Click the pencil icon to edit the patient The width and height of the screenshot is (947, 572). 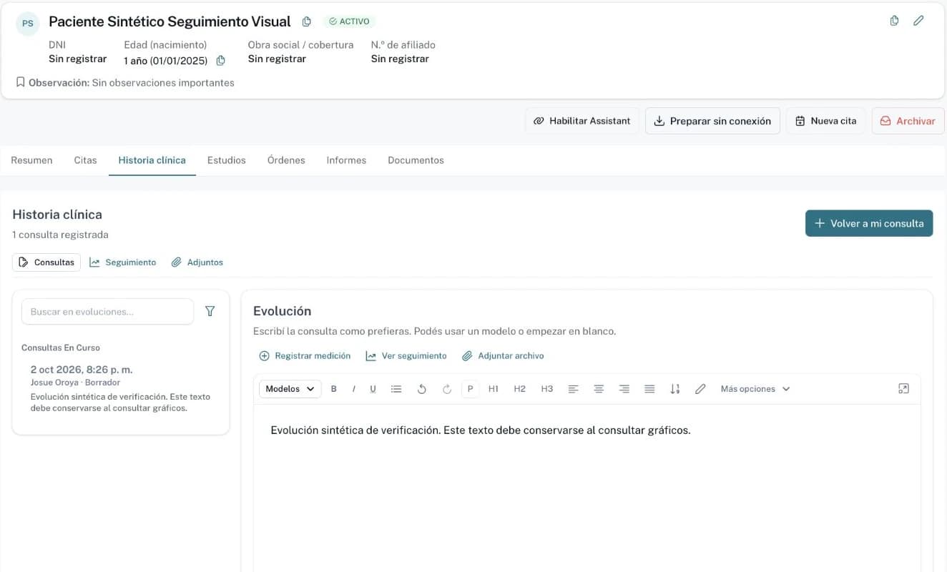[x=919, y=21]
